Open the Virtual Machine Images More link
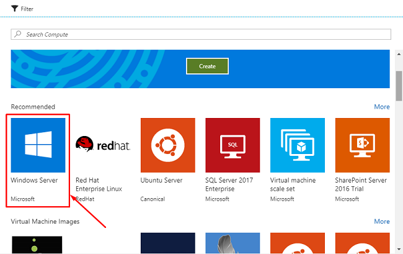This screenshot has height=254, width=403. click(x=382, y=221)
